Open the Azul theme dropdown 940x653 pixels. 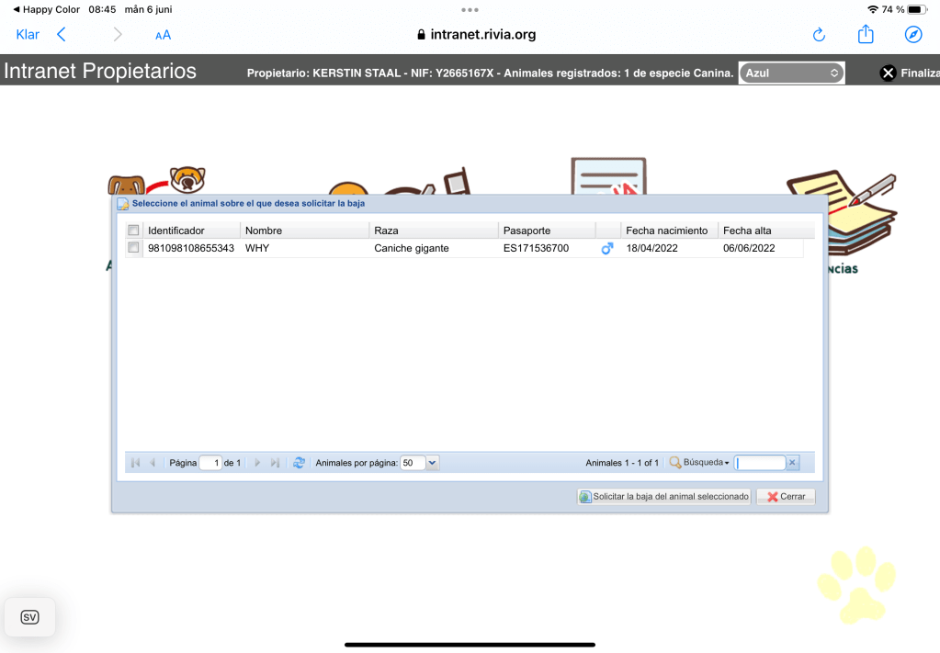[x=791, y=73]
